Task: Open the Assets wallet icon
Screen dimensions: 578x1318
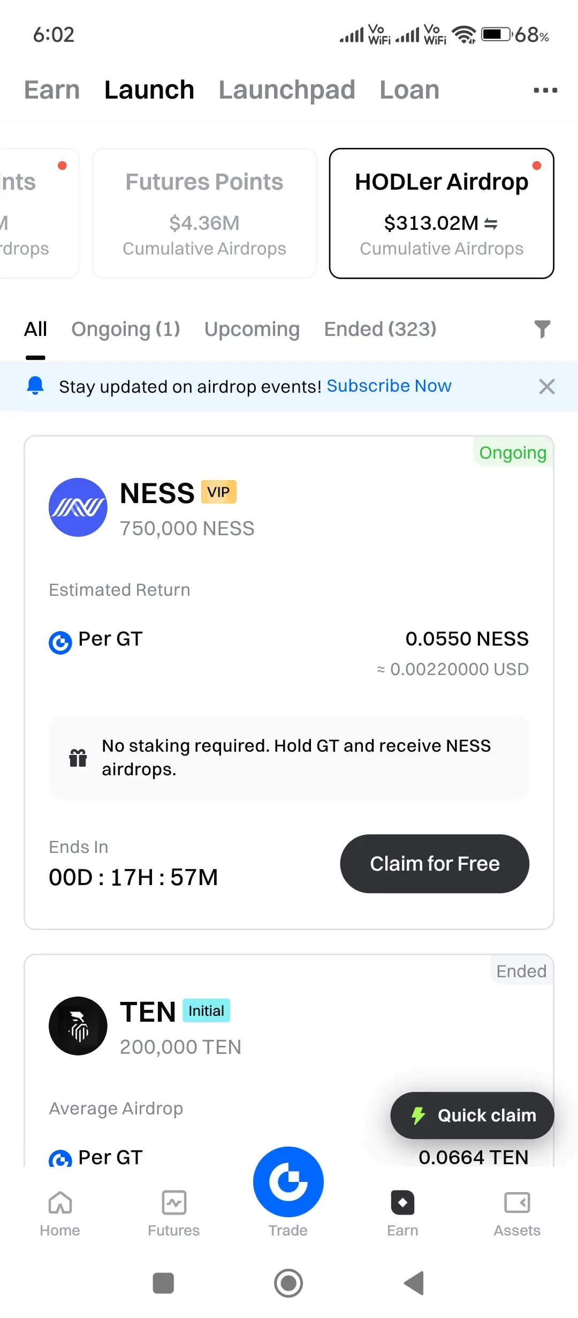Action: coord(517,1203)
